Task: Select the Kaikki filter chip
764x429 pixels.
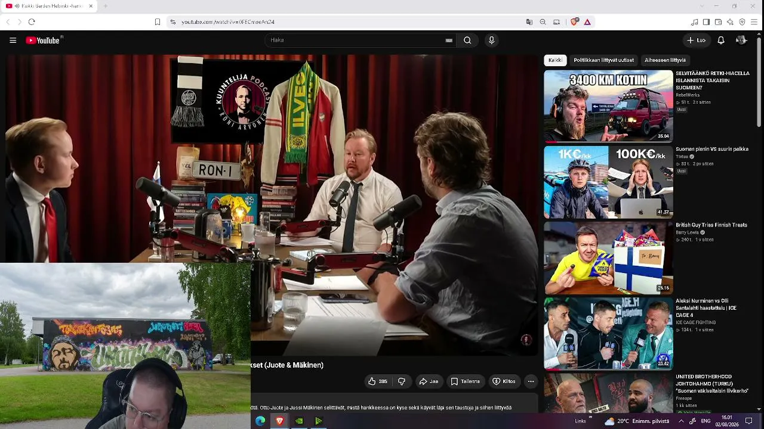Action: click(x=555, y=60)
